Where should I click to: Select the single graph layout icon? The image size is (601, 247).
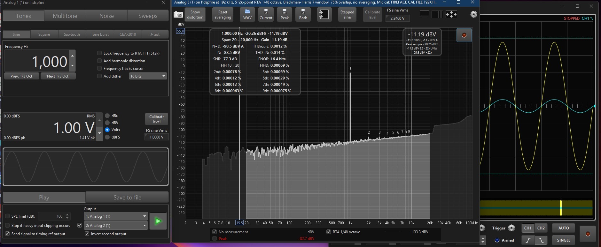point(424,13)
